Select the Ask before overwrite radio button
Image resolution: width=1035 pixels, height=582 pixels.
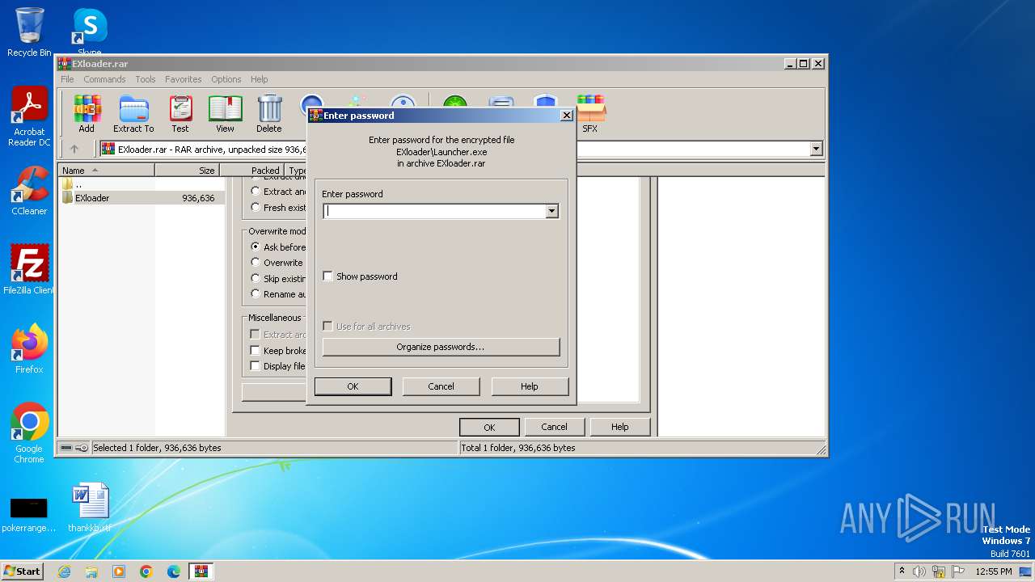(256, 247)
